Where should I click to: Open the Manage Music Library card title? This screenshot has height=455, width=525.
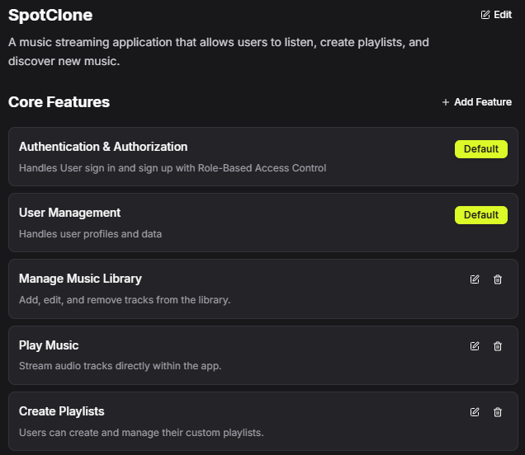click(80, 279)
